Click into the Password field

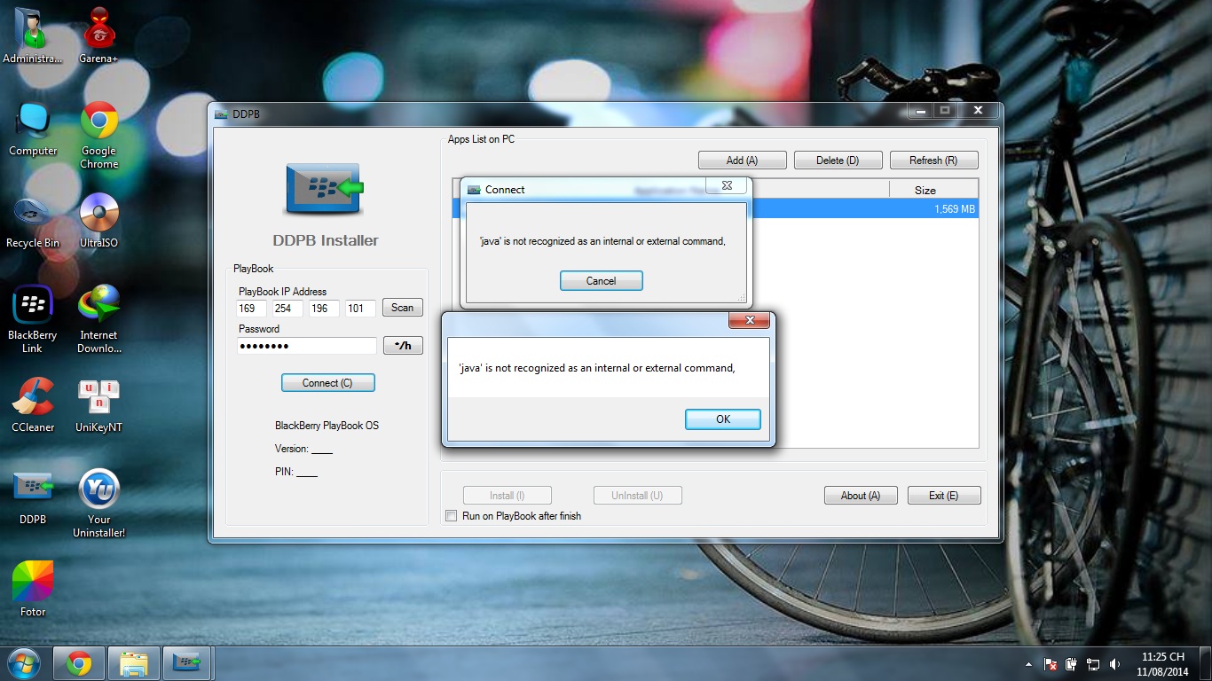(307, 346)
